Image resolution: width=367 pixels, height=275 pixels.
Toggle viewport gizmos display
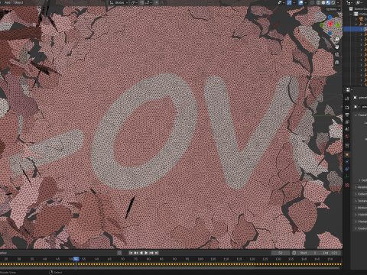289,2
